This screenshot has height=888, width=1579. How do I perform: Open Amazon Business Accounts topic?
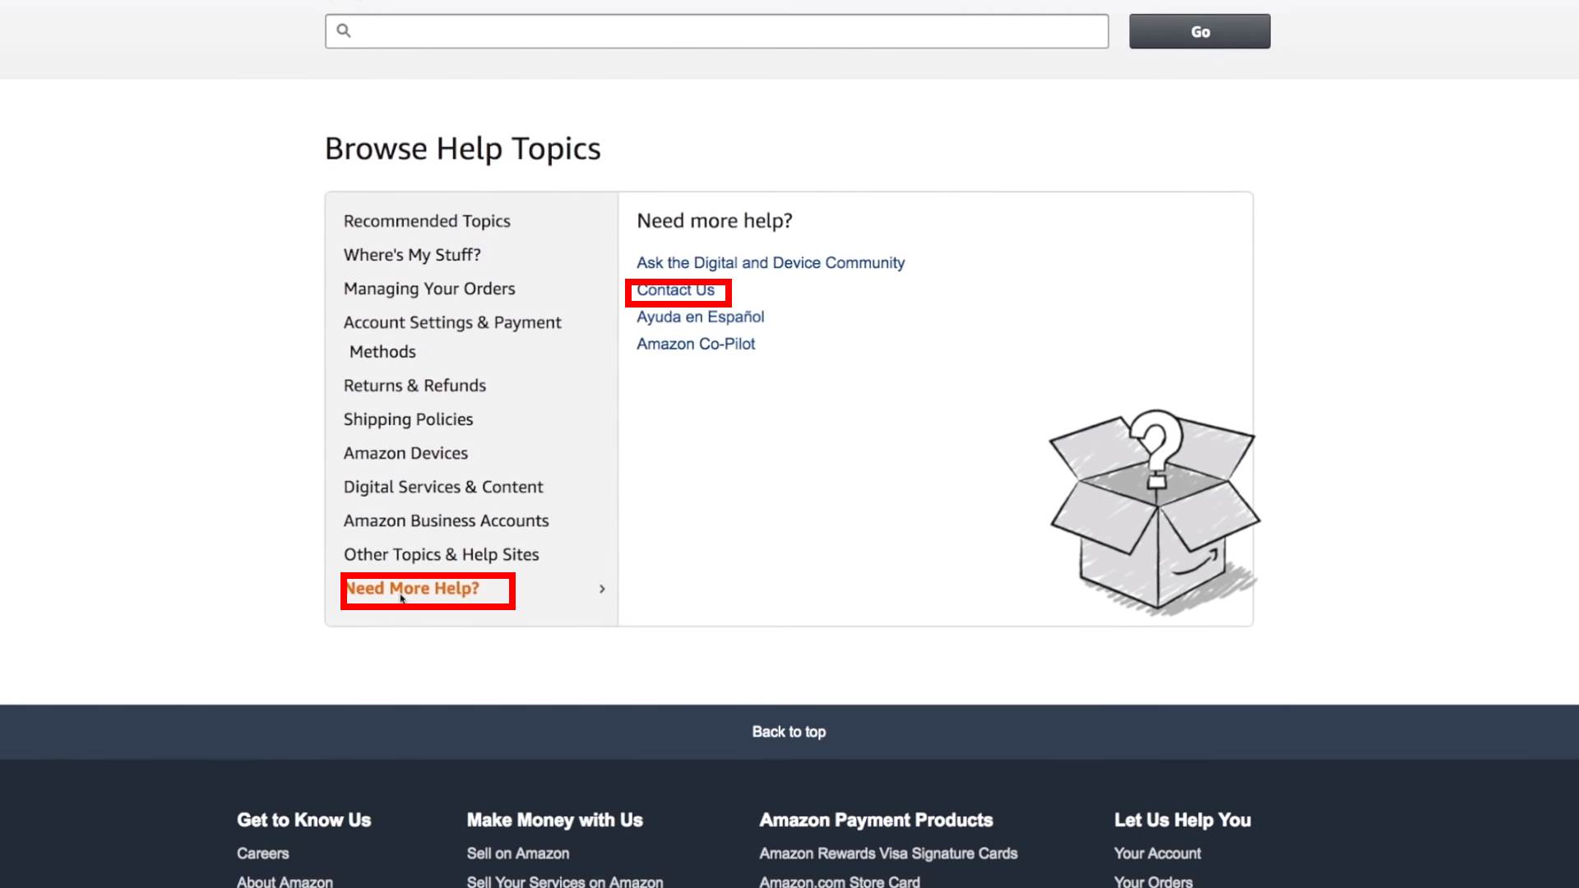click(446, 520)
